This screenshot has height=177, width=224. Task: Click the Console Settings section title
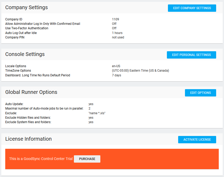click(25, 54)
